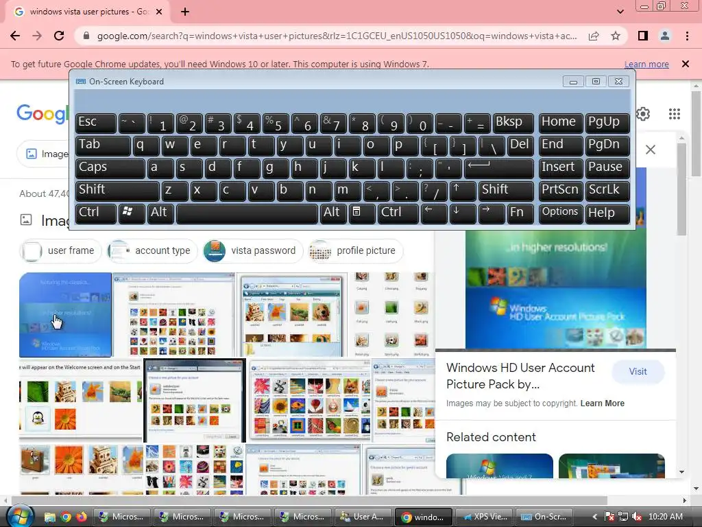
Task: Click the Chrome forward arrow
Action: pyautogui.click(x=37, y=36)
